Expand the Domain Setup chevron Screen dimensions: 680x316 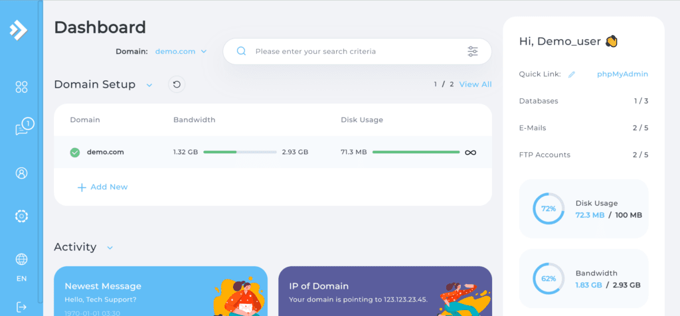tap(149, 85)
